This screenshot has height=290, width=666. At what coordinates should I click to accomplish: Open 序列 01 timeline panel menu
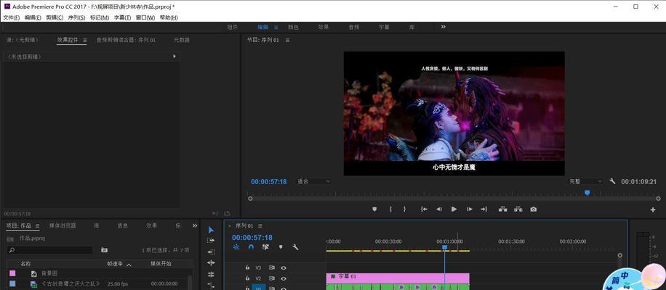[260, 225]
